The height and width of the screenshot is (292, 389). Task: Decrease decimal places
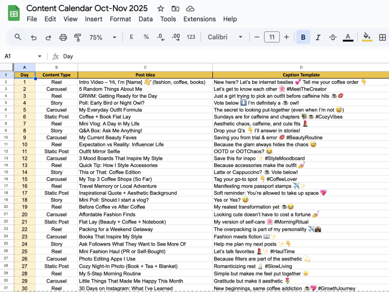[161, 37]
